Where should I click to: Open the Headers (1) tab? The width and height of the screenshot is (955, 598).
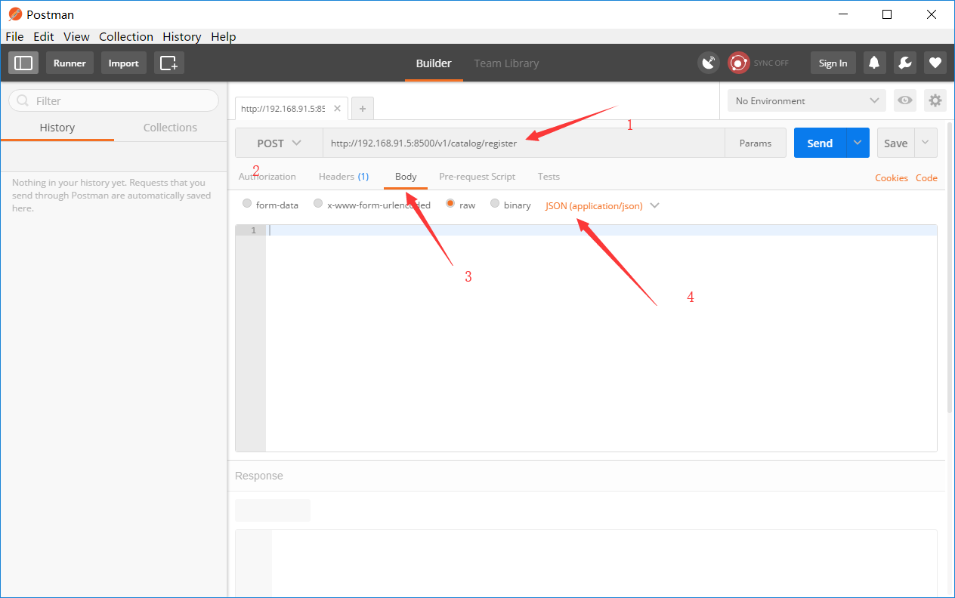click(x=344, y=176)
